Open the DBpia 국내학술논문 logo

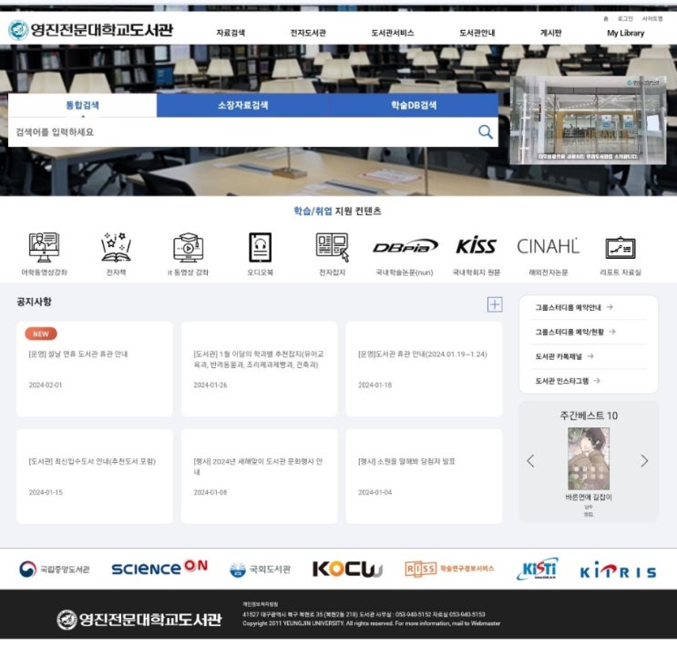405,247
